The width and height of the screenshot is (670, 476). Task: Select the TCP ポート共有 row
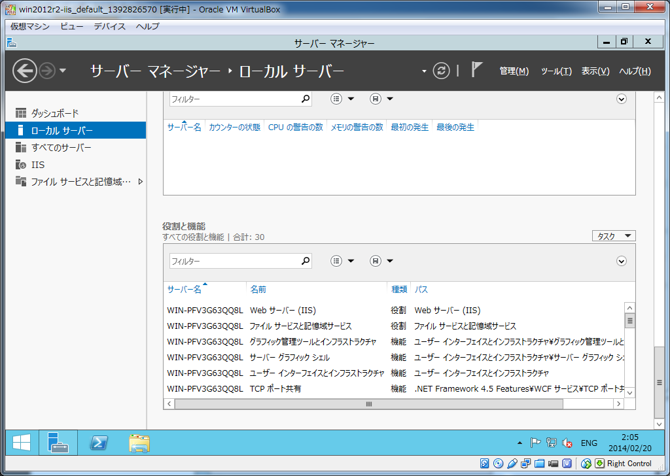(x=394, y=389)
